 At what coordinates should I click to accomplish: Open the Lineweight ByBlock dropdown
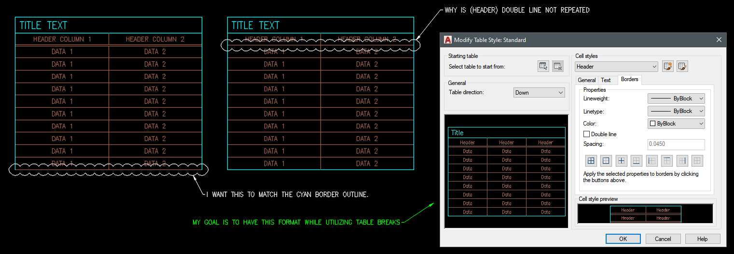pos(676,99)
